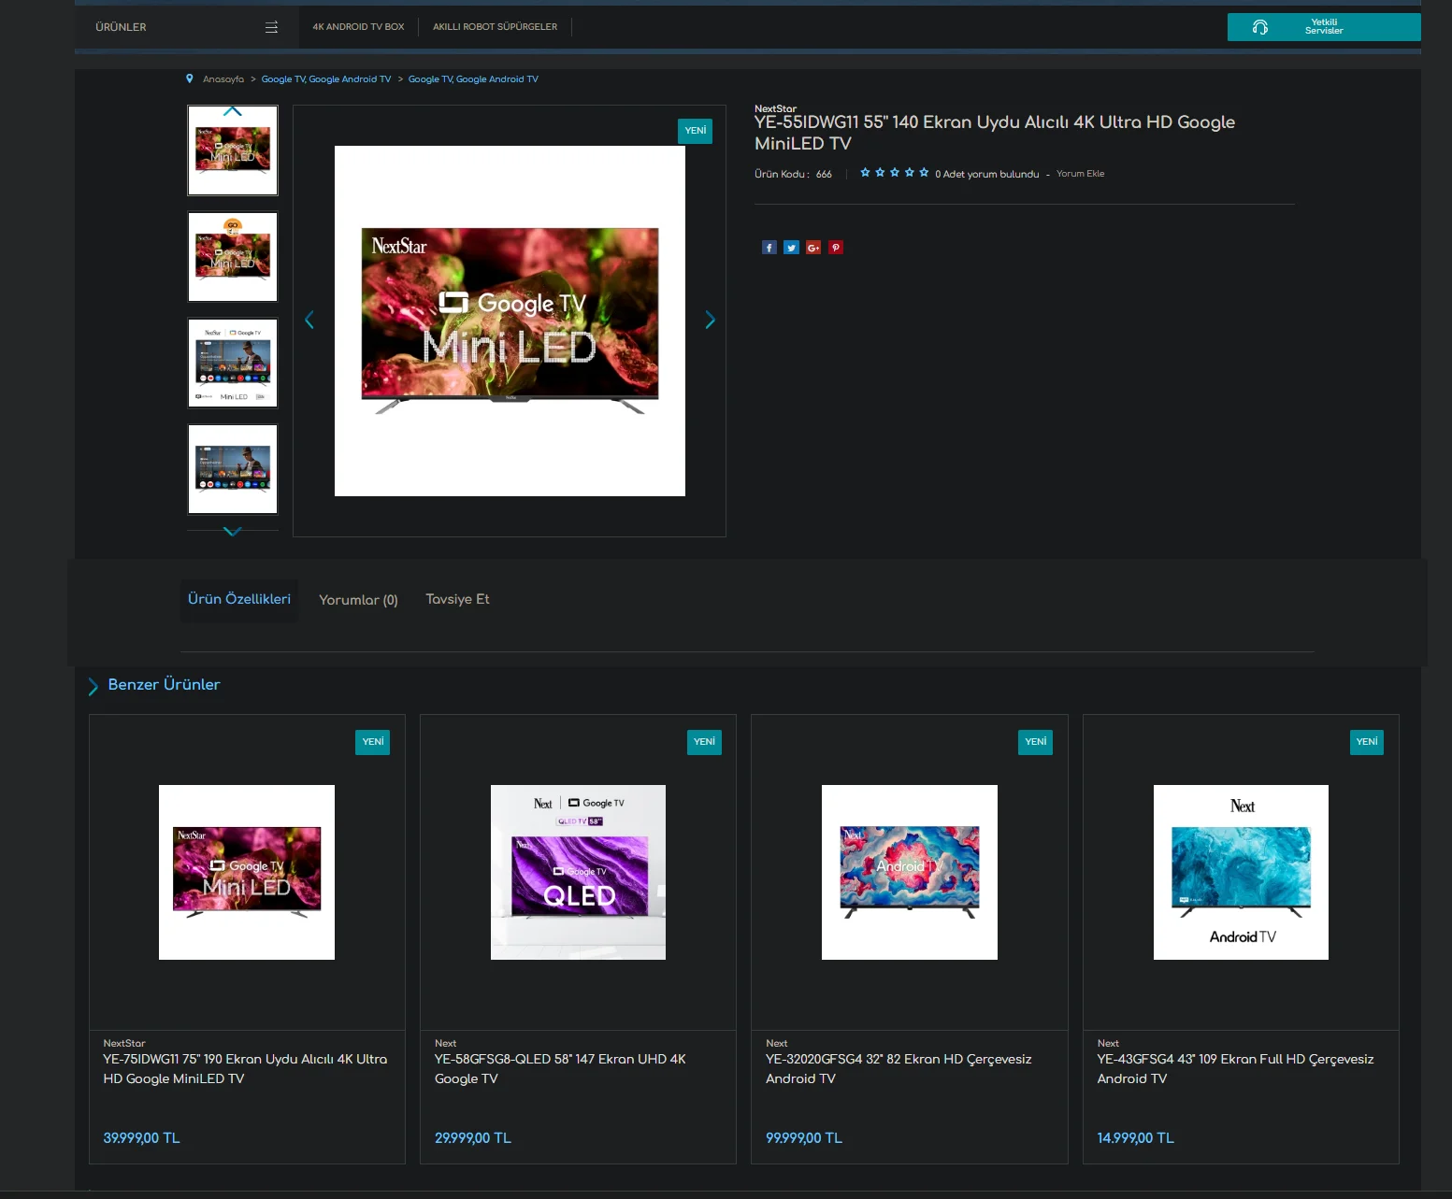Switch to Yorumlar (0) tab

tap(358, 600)
